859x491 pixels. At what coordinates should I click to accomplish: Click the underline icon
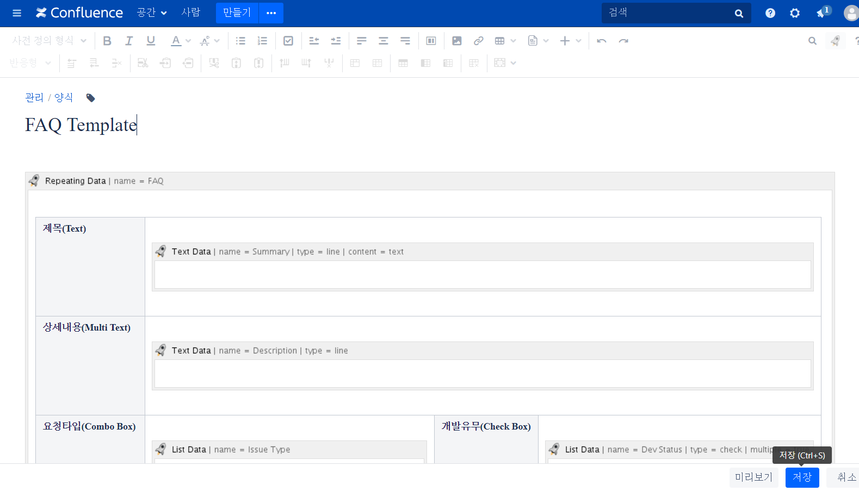click(151, 41)
